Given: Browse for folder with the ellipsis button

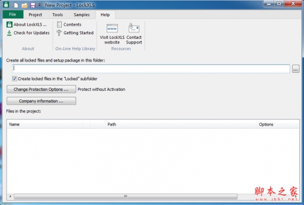Looking at the screenshot, I should point(296,69).
